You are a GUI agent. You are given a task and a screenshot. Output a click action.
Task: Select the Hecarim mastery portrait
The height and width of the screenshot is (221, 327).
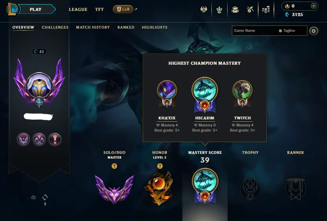[x=205, y=90]
